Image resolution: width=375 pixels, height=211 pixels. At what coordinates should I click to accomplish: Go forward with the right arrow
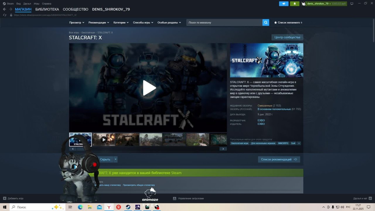click(11, 9)
